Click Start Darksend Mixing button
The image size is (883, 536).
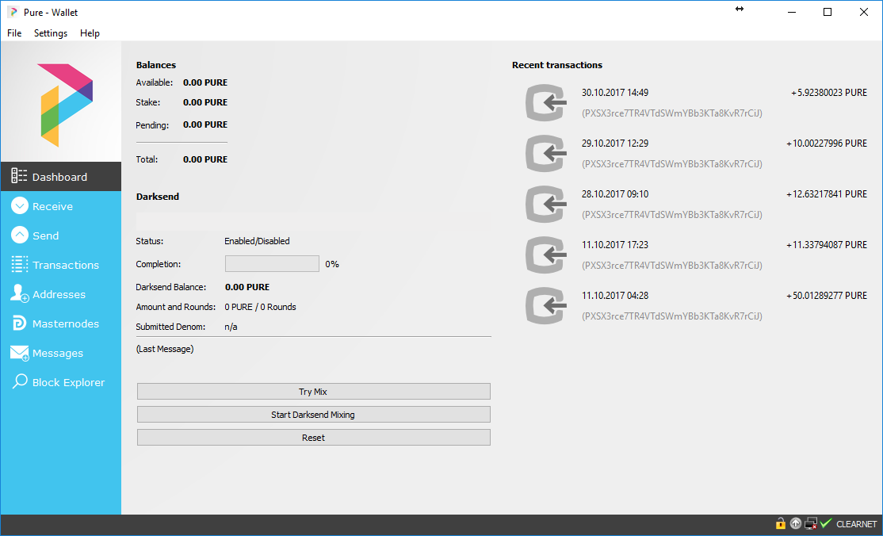pos(314,414)
